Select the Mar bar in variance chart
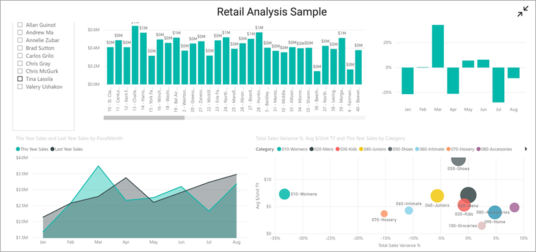This screenshot has height=252, width=536. point(438,46)
